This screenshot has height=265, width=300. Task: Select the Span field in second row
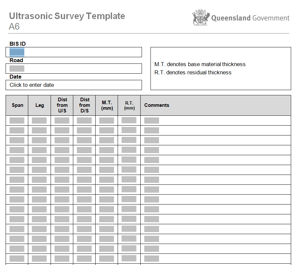[17, 131]
